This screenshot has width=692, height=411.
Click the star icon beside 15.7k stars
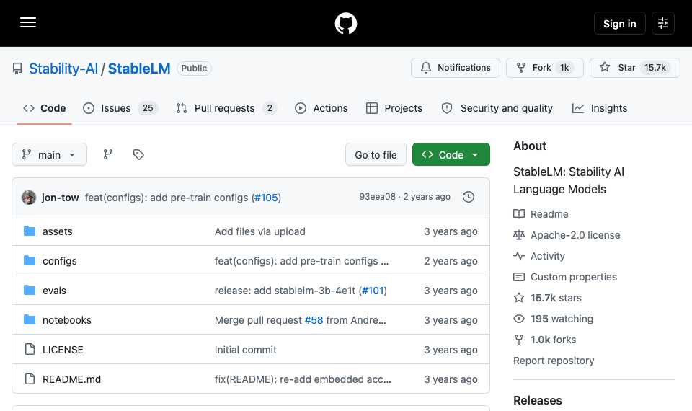pos(519,298)
